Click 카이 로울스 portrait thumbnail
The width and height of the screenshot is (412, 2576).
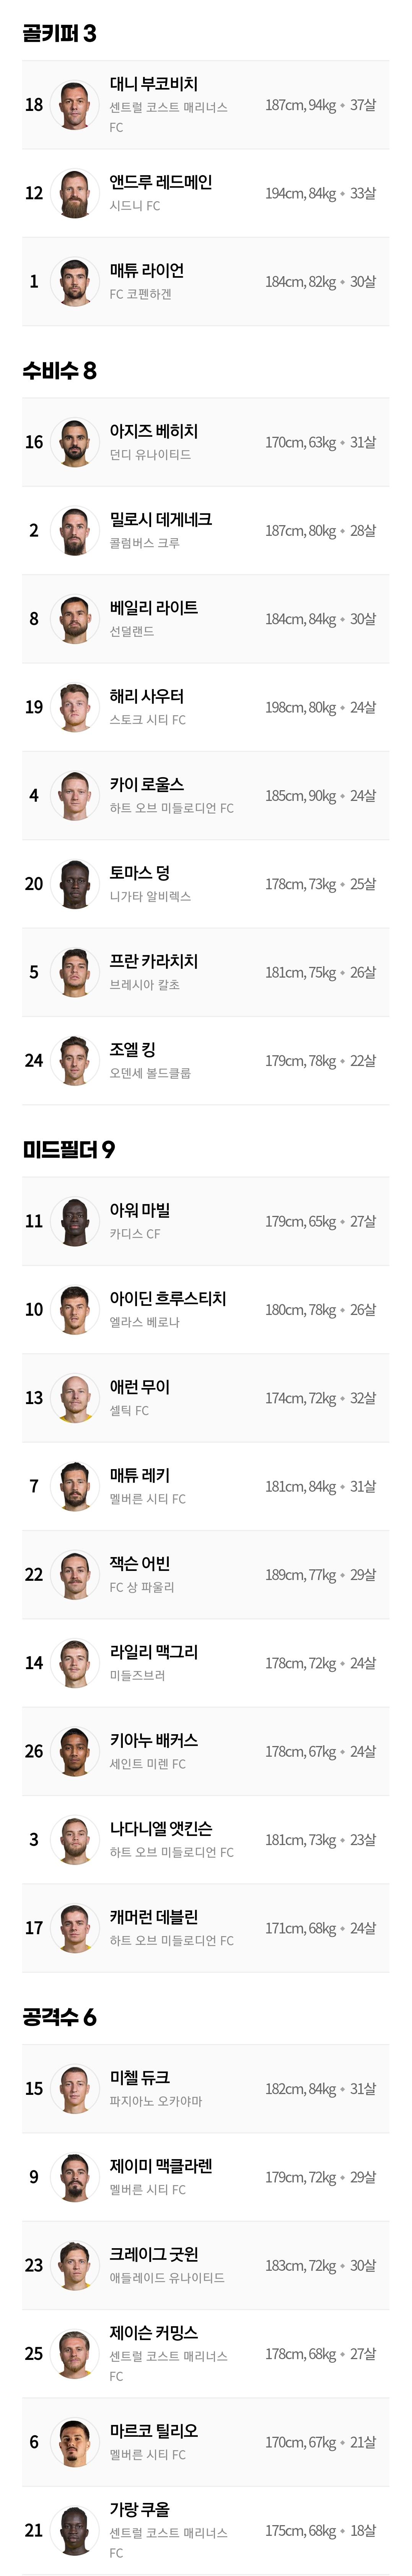tap(74, 796)
